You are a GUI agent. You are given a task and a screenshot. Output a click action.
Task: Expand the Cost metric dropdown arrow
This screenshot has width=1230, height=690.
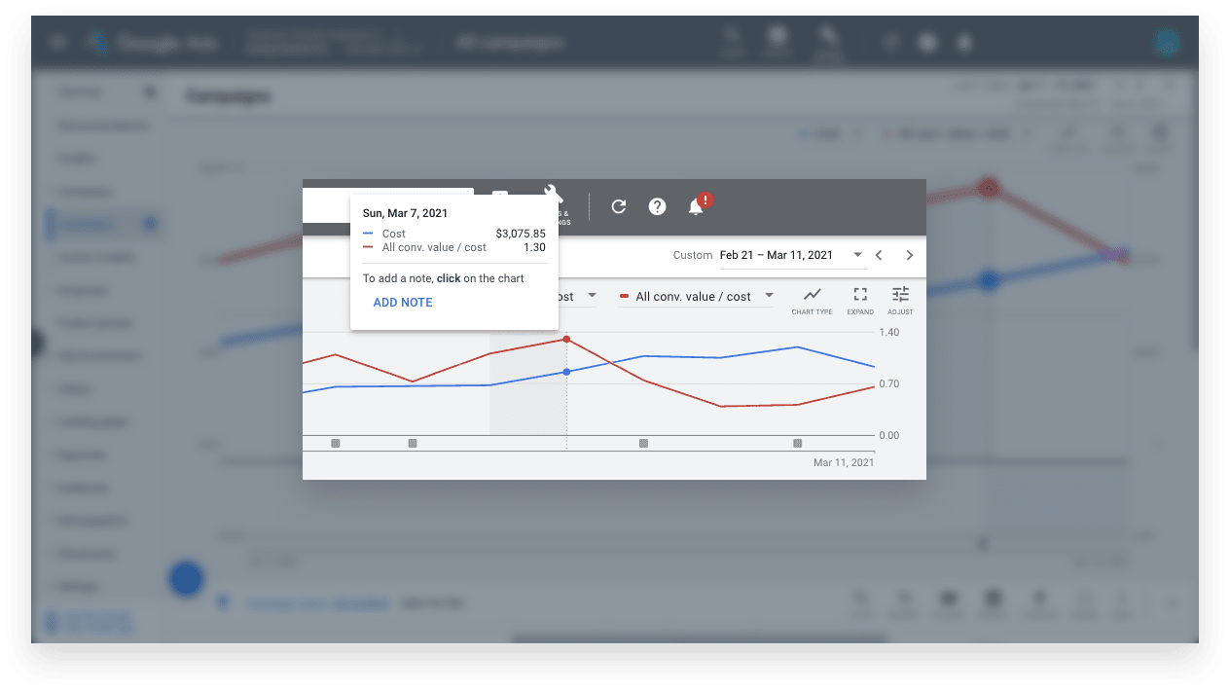(592, 296)
